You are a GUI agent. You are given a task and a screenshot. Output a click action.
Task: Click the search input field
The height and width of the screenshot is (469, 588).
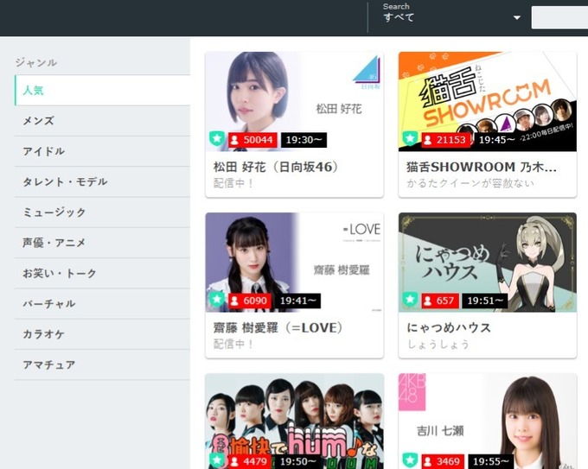click(559, 17)
